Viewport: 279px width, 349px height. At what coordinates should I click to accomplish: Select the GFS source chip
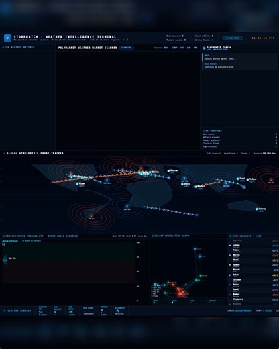coord(182,48)
